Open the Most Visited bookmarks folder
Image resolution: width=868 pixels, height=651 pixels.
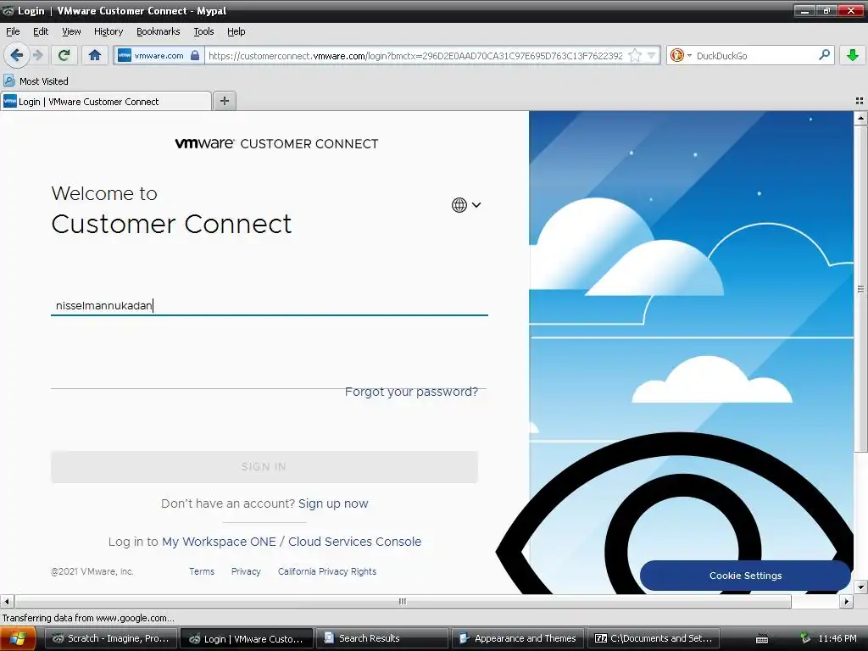36,81
